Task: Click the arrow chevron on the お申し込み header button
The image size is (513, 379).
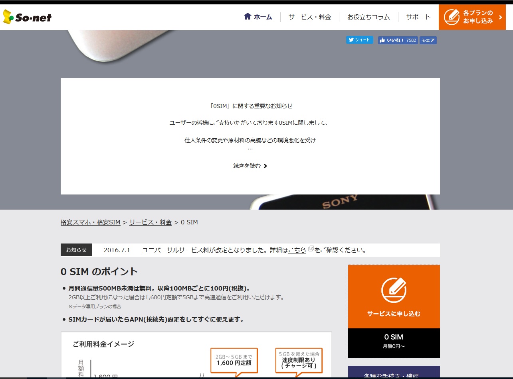Action: (500, 18)
